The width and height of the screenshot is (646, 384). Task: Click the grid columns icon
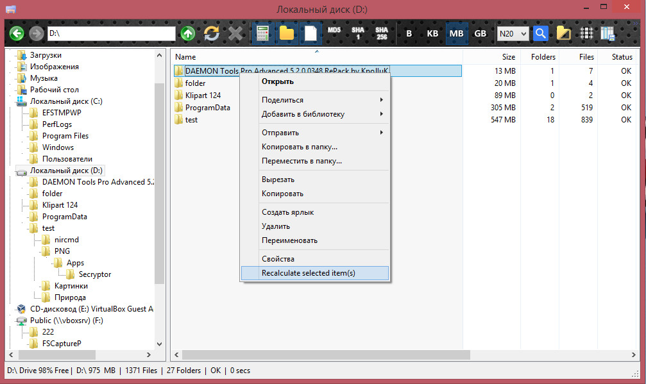click(x=586, y=33)
